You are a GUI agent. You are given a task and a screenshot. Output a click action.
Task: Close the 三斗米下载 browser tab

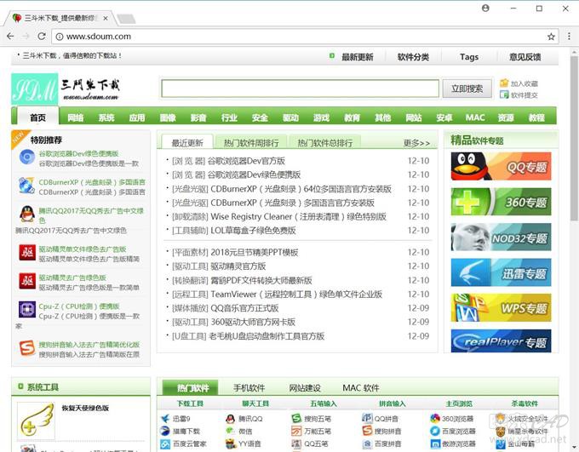(x=106, y=18)
